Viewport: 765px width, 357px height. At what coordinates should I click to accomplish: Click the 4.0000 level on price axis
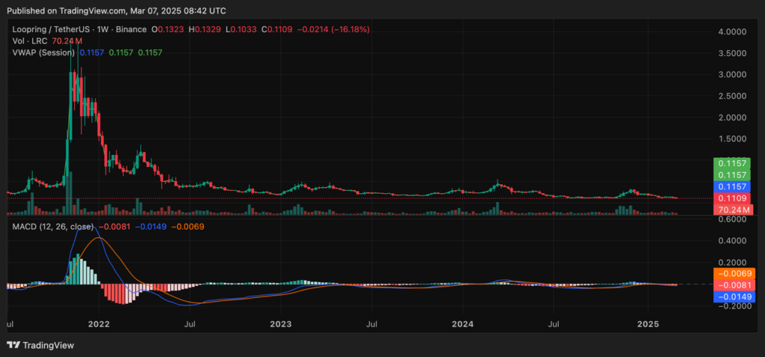733,32
